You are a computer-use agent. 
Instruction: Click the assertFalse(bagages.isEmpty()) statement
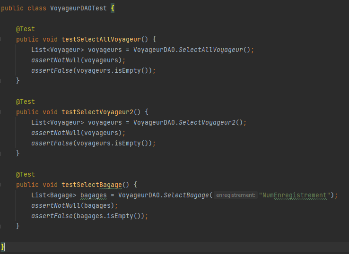90,216
